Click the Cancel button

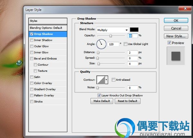tap(176, 28)
